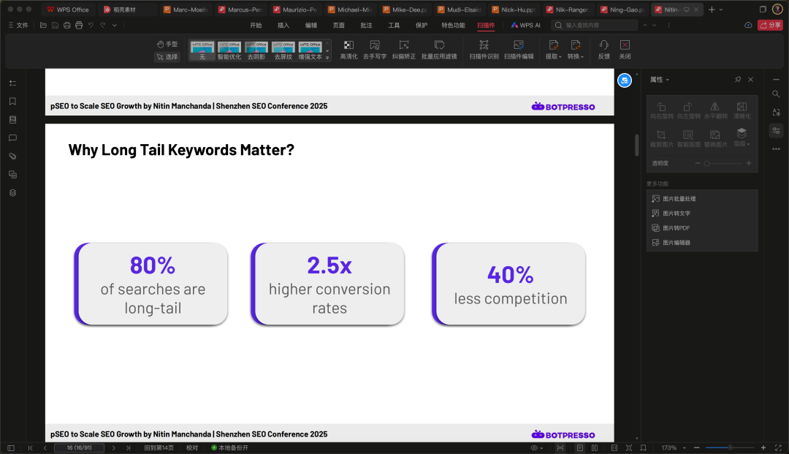Click the print icon in quick toolbar

coord(67,25)
